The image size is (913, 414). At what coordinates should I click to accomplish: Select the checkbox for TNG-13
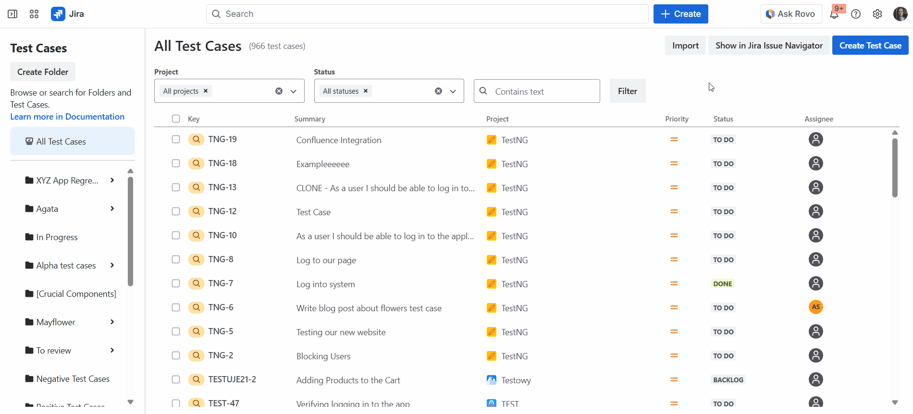176,187
